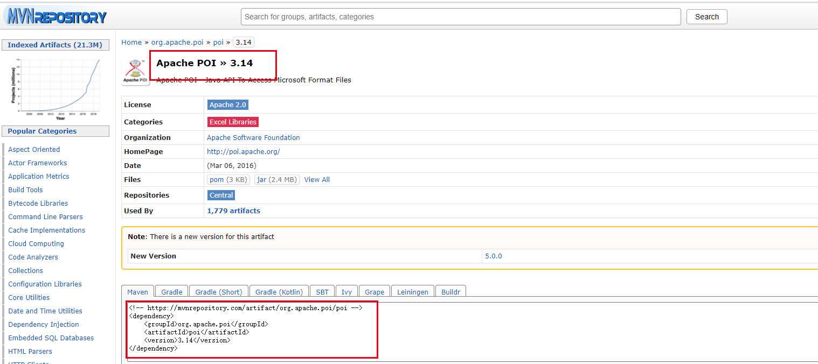Click the Apache POI logo image
The width and height of the screenshot is (818, 364).
135,71
